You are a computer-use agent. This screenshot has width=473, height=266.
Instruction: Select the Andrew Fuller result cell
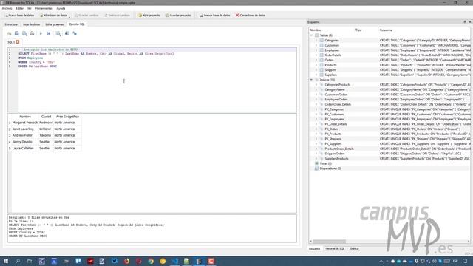pyautogui.click(x=25, y=135)
